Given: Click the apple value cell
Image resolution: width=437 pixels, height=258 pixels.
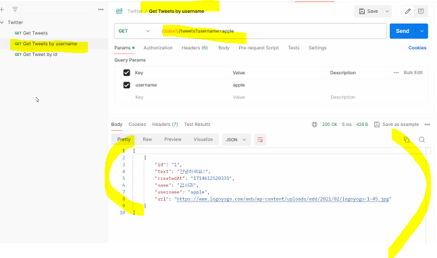Looking at the screenshot, I should [278, 85].
